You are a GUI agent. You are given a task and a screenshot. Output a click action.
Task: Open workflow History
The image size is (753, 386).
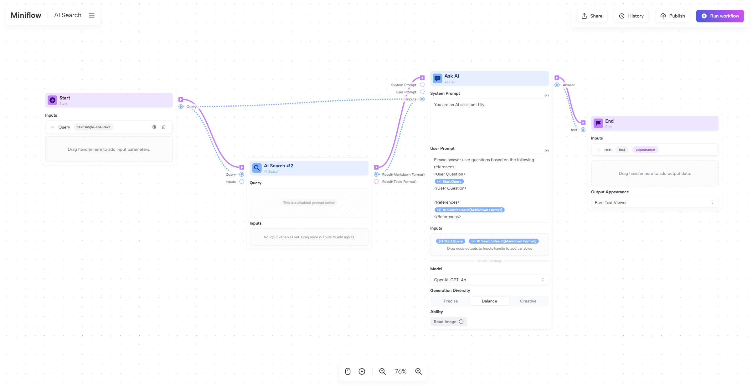click(631, 16)
